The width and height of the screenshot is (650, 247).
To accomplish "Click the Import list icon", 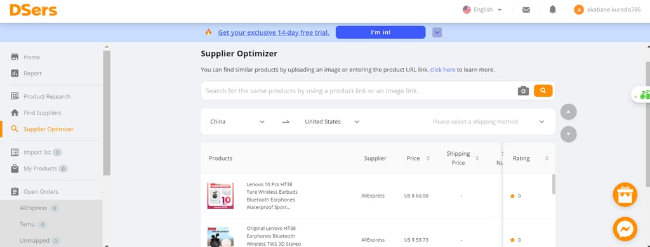I will pos(15,152).
